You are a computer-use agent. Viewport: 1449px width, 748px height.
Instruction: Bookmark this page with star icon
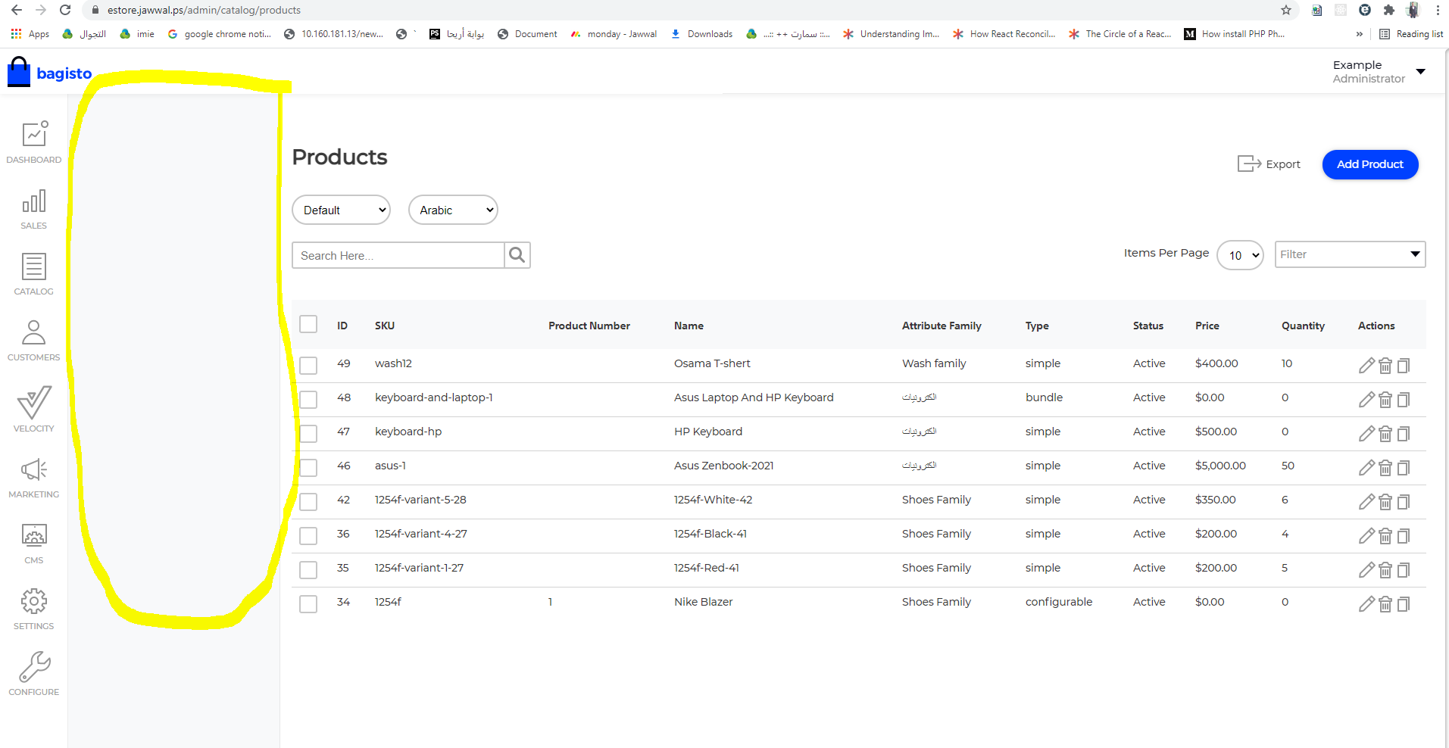point(1286,10)
